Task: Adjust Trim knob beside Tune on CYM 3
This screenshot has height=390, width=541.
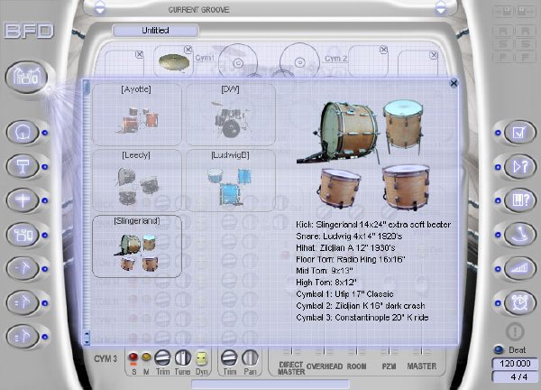Action: 162,357
